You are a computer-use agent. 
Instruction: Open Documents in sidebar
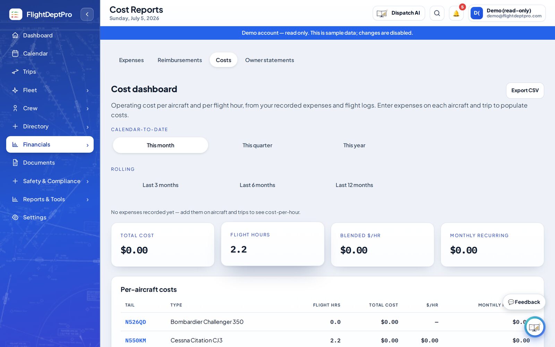[x=50, y=162]
